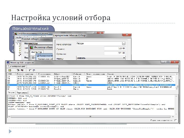Select row 84 with the Fetch event
Image resolution: width=184 pixels, height=138 pixels.
click(91, 89)
